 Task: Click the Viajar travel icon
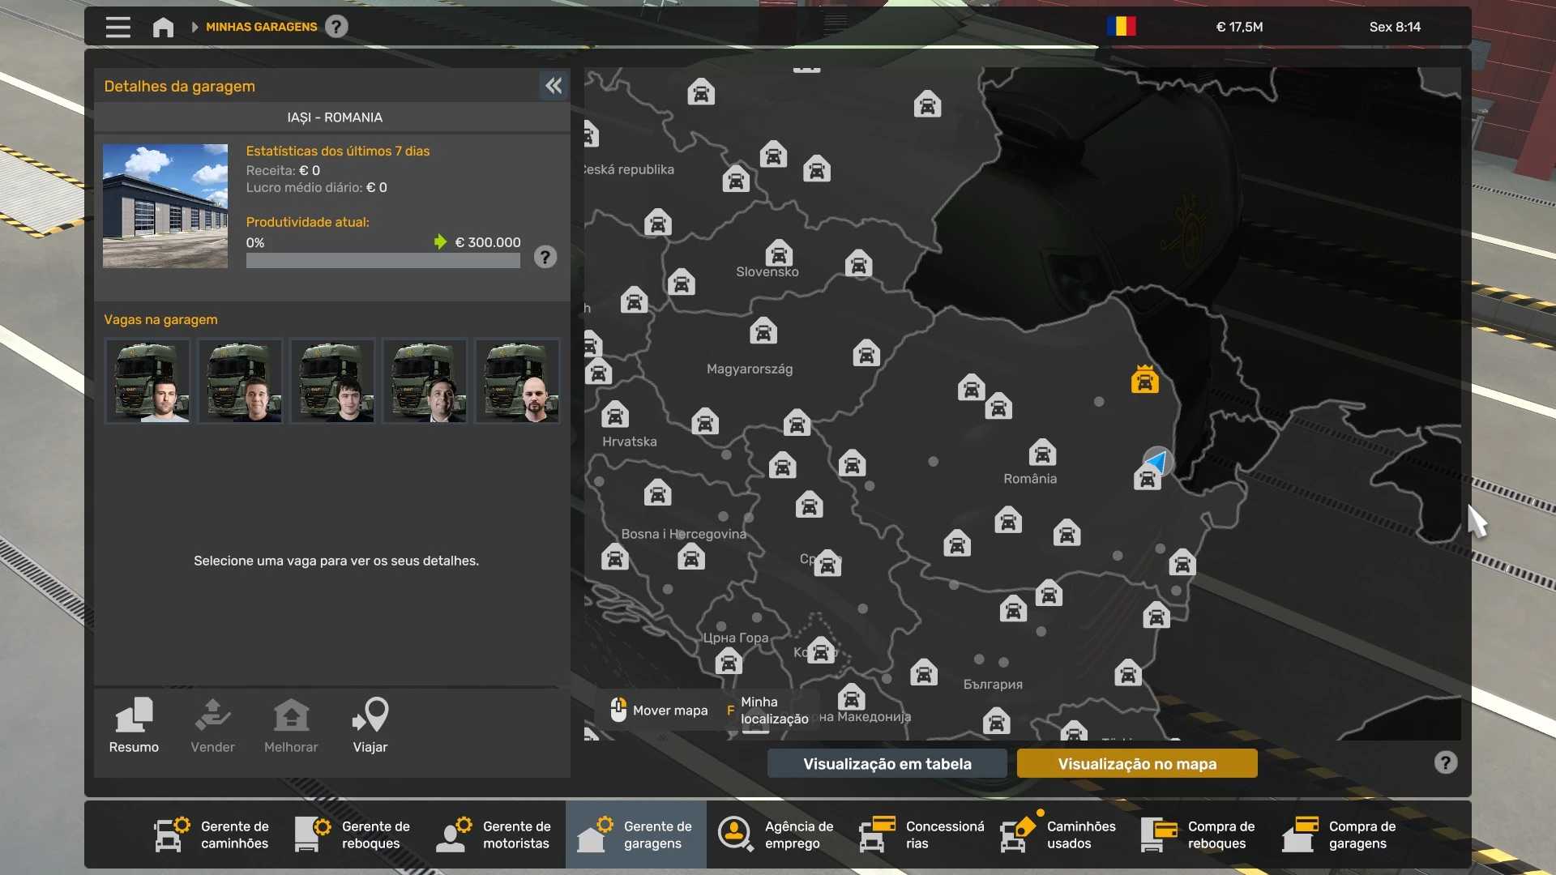370,725
